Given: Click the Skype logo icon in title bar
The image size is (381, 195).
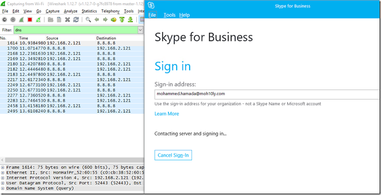Looking at the screenshot, I should 151,5.
